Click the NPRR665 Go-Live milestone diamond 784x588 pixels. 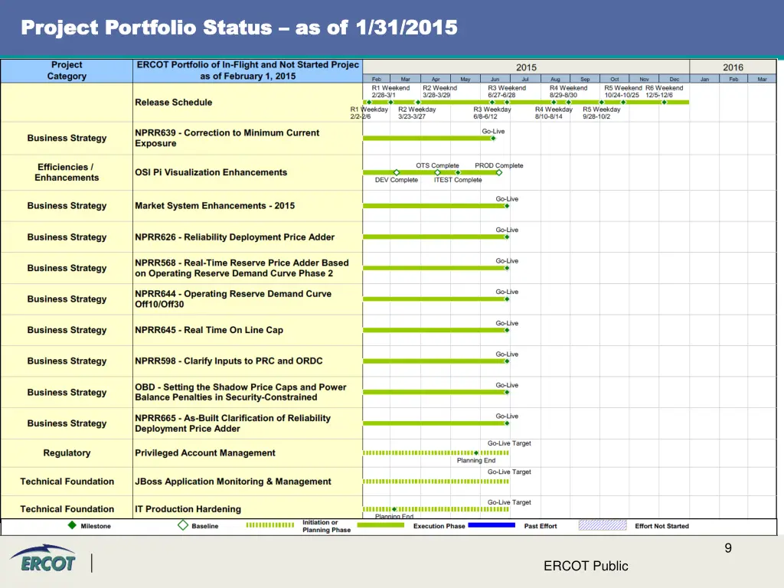pos(507,423)
